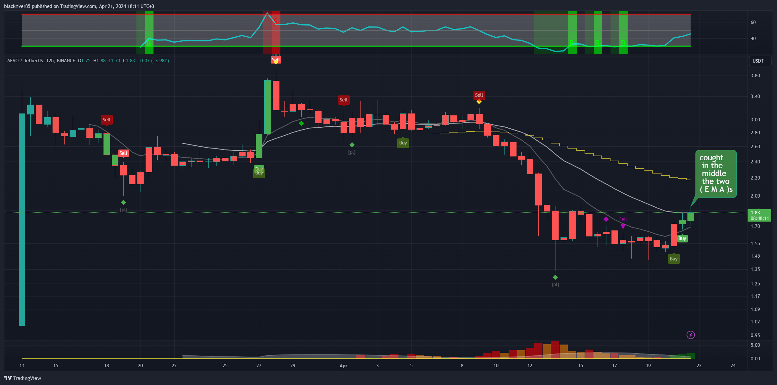Select the green diamond near March 29 at 3.00
Viewport: 777px width, 385px height.
click(x=301, y=123)
